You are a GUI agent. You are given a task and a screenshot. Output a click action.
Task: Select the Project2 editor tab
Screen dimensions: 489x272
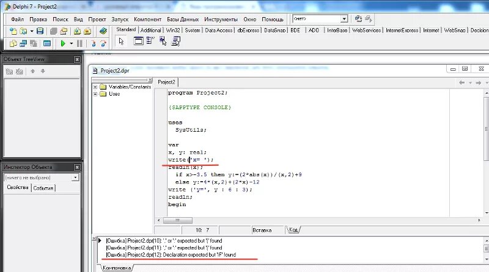[166, 82]
